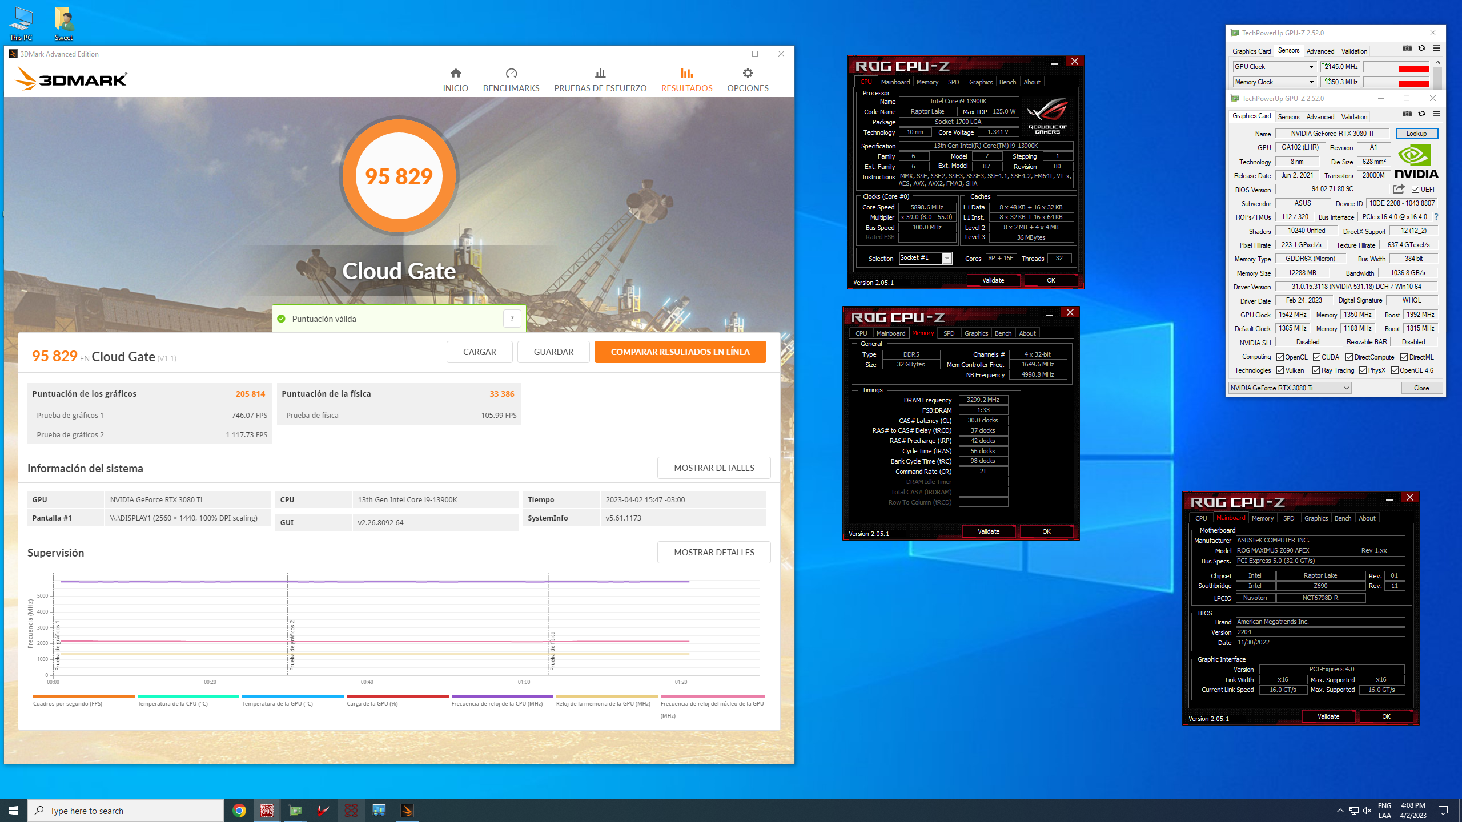This screenshot has width=1462, height=822.
Task: Select Advanced tab in front GPU-Z window
Action: [1320, 116]
